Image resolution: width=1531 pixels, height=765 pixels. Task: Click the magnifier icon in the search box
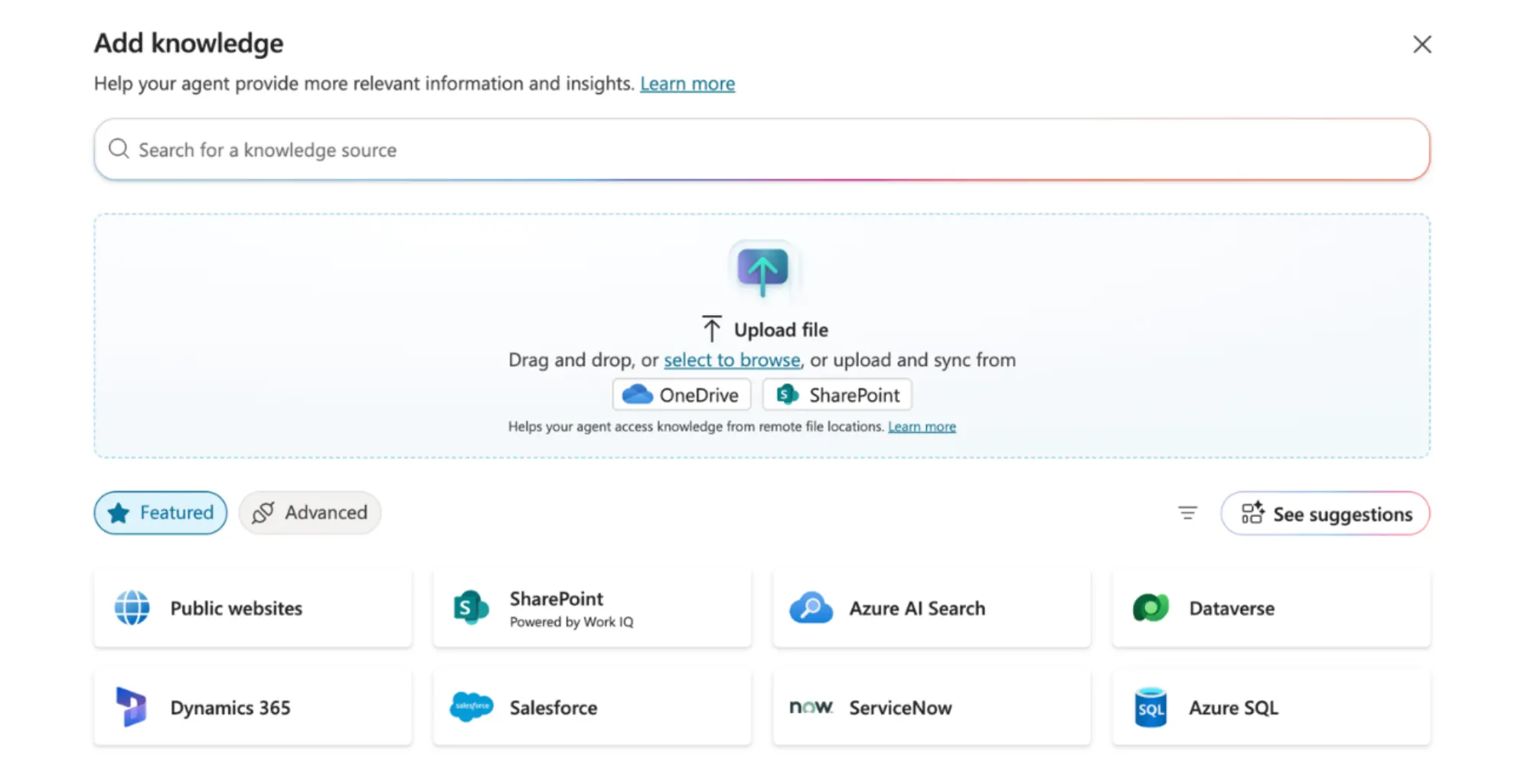(x=119, y=149)
